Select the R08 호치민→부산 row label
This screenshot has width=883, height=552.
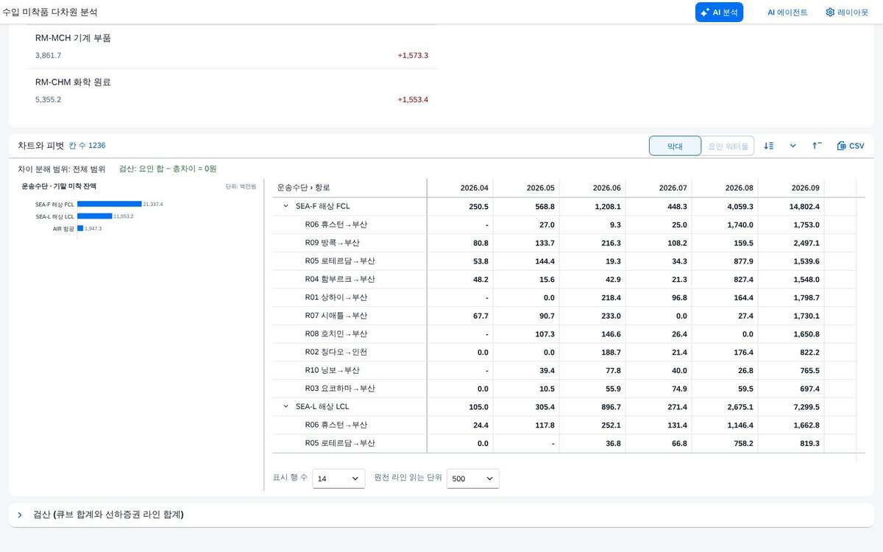[336, 334]
